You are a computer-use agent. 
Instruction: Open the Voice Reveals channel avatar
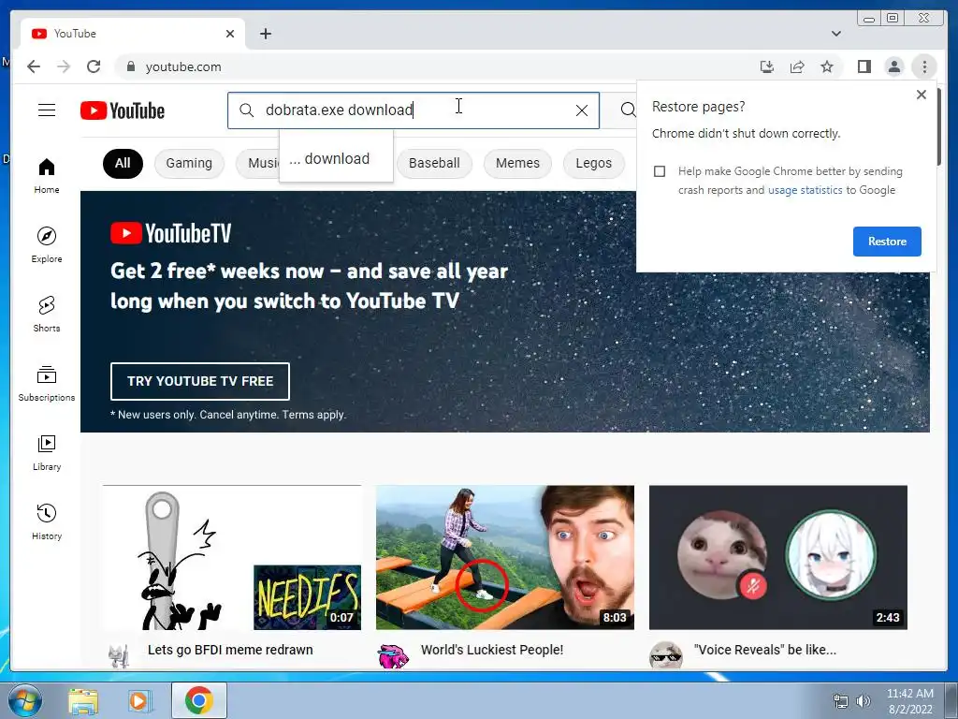pos(665,656)
